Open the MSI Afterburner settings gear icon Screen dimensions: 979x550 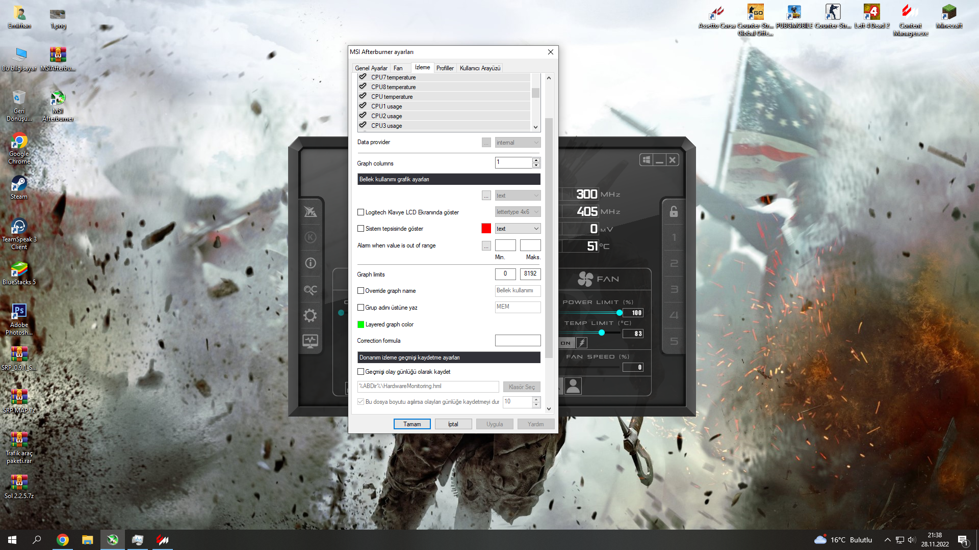click(x=310, y=315)
